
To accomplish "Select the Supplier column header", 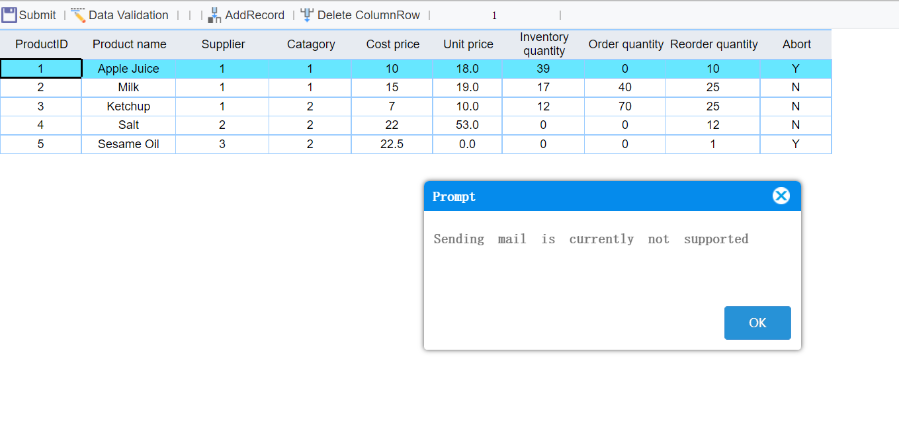I will 223,44.
